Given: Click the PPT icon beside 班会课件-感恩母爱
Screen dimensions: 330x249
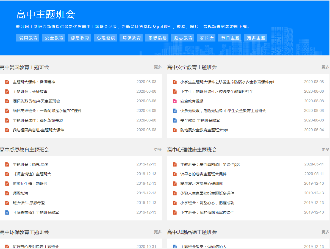Looking at the screenshot, I should point(7,203).
